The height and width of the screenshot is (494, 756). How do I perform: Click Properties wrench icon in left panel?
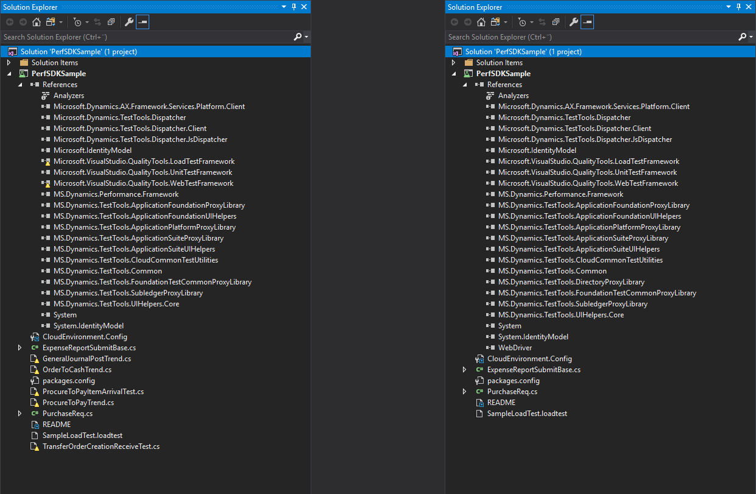click(129, 23)
